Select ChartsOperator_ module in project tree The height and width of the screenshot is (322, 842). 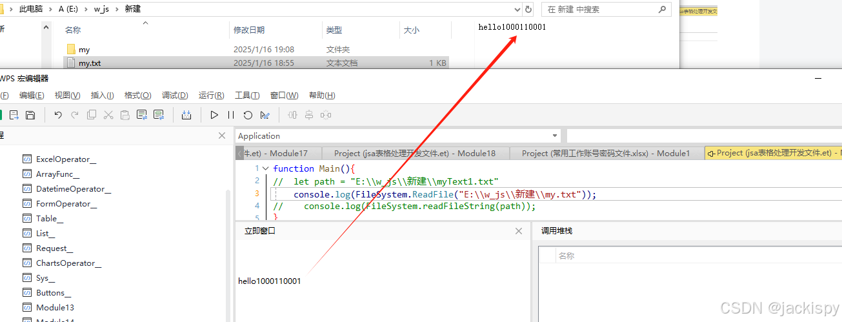(68, 263)
